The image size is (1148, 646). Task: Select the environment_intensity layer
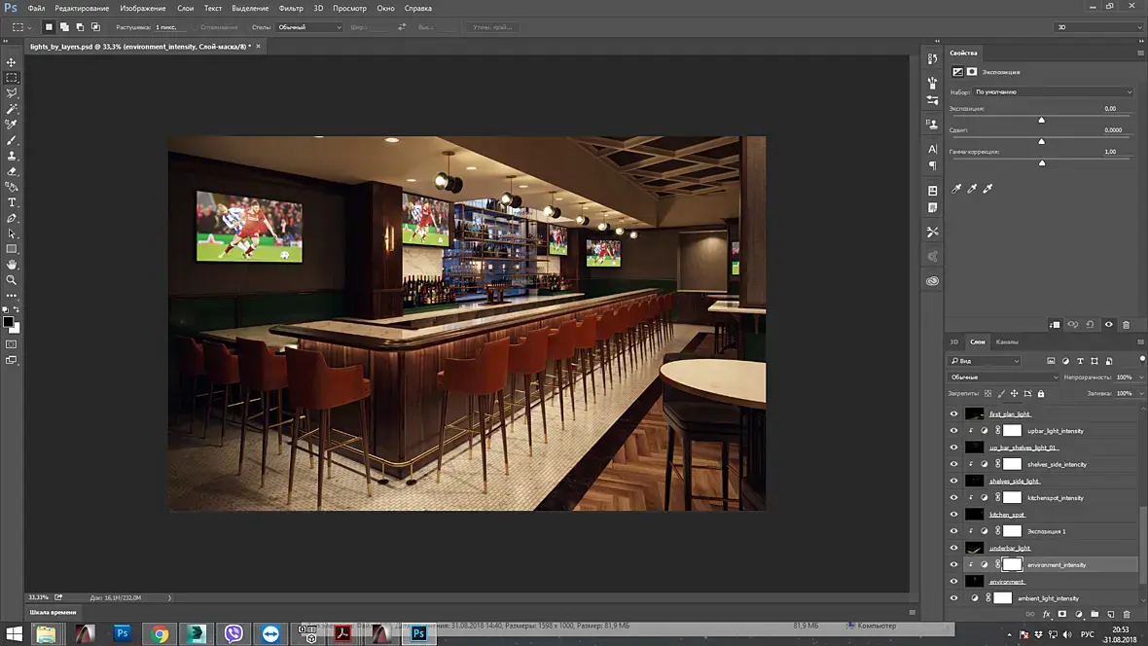point(1057,565)
